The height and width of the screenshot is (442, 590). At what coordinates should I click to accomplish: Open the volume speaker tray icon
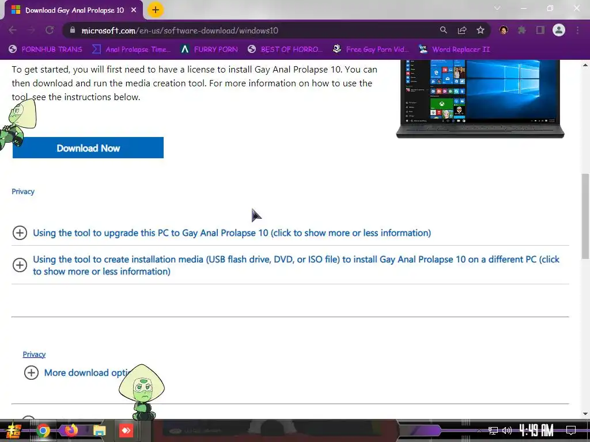click(507, 430)
